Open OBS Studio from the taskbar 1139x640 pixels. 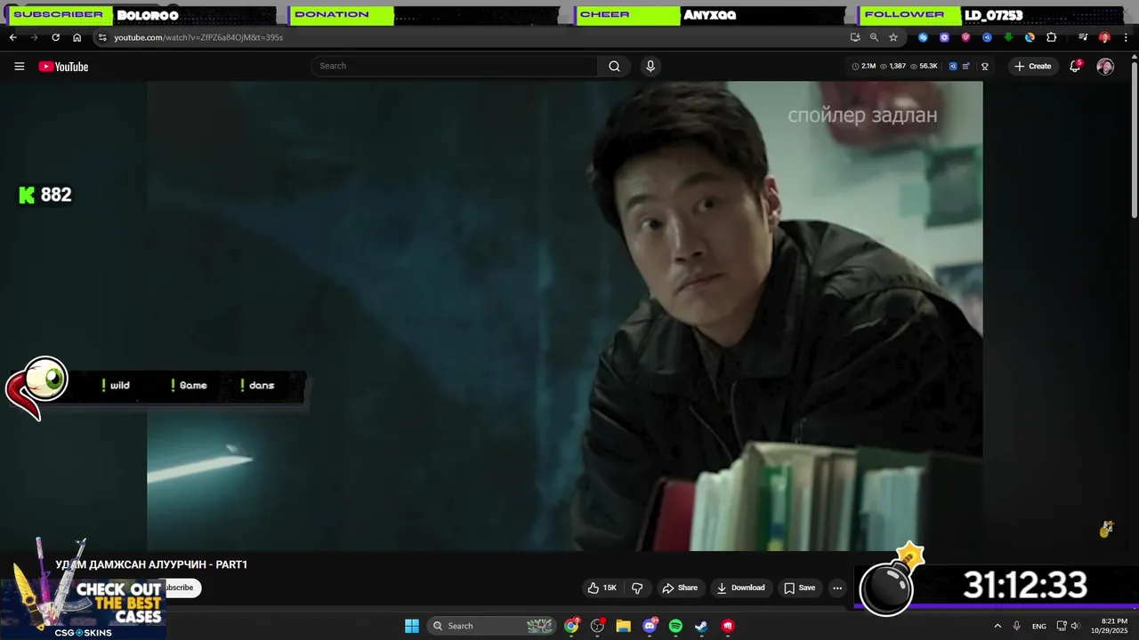(x=598, y=626)
